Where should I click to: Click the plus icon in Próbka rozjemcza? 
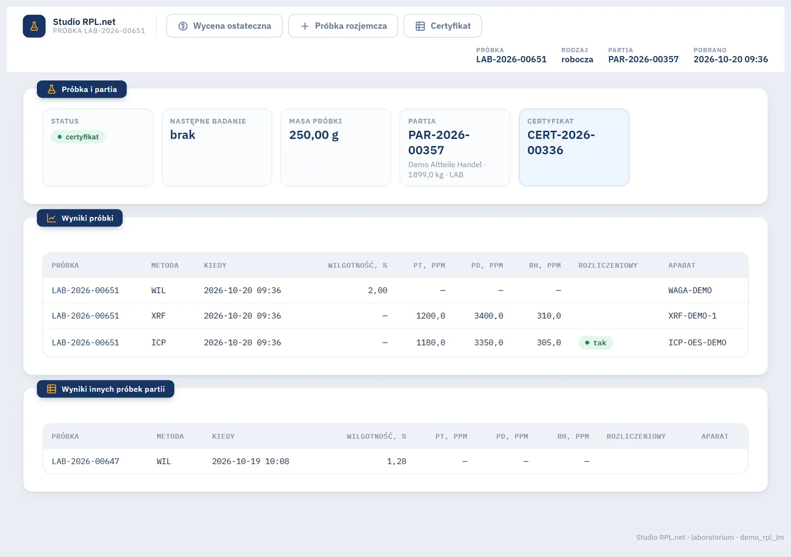point(304,26)
